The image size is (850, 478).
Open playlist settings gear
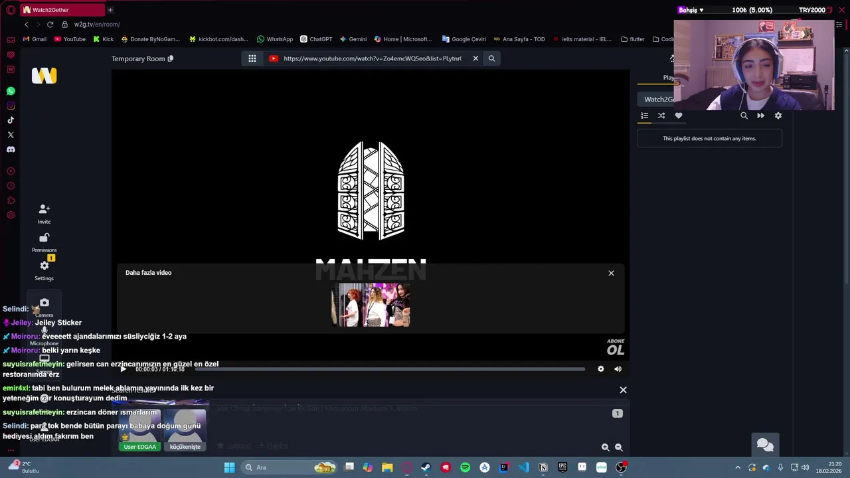pos(778,116)
